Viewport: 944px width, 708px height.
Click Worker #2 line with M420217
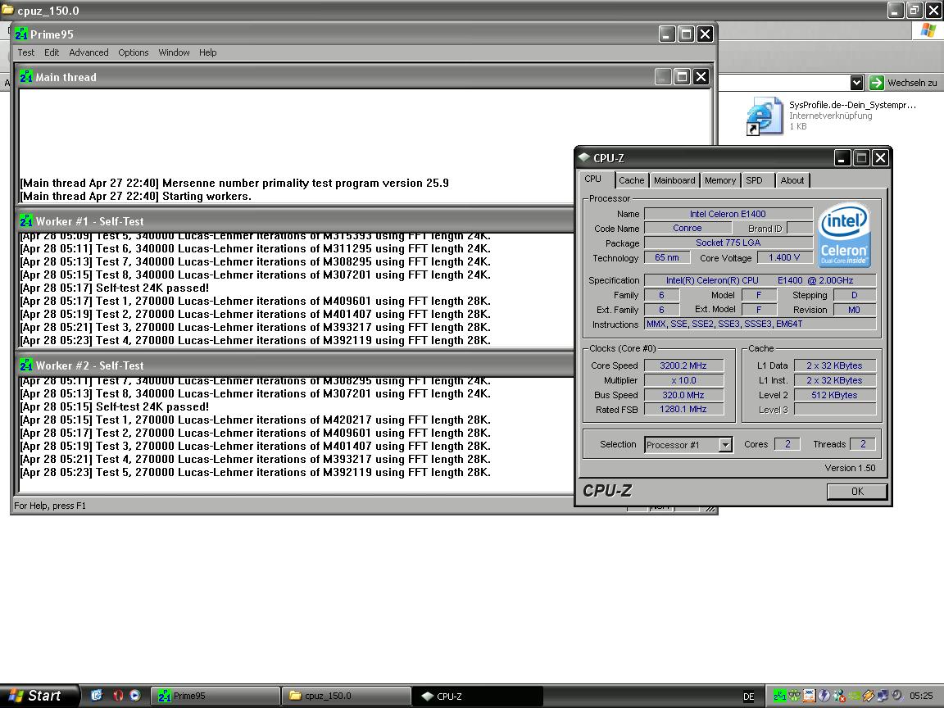click(x=256, y=420)
